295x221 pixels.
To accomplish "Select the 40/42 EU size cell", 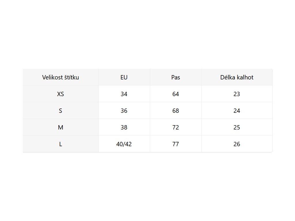I will (x=124, y=144).
